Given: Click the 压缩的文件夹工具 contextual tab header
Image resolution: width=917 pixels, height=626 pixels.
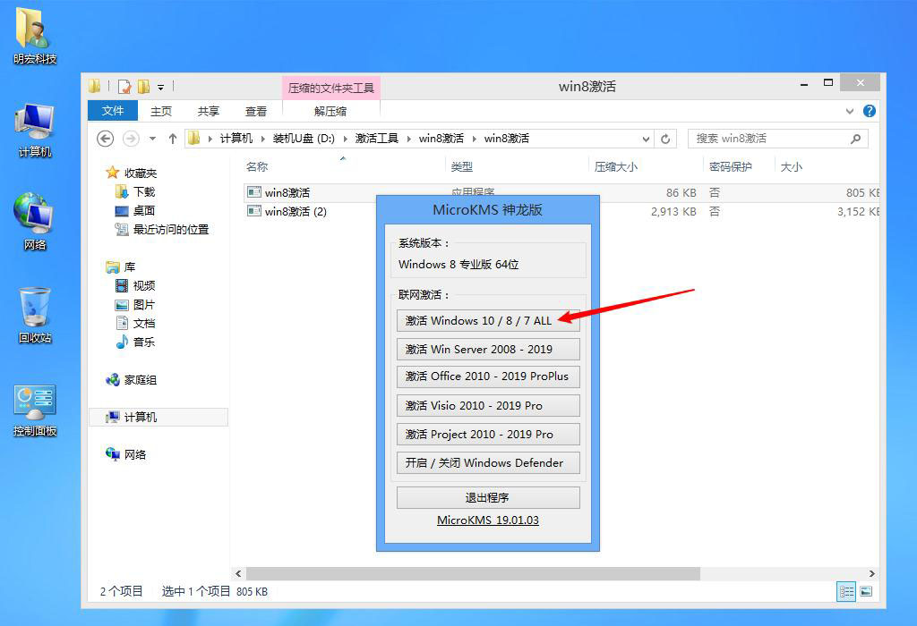Looking at the screenshot, I should [331, 88].
